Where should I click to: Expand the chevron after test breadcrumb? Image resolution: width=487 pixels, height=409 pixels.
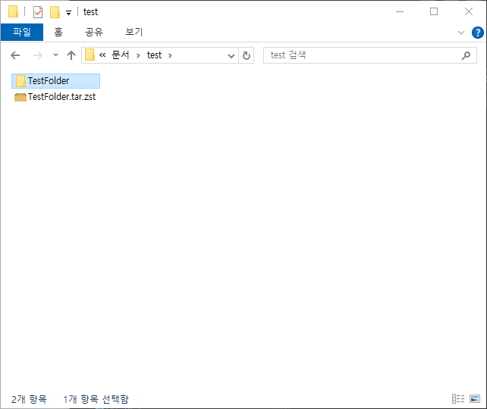point(170,56)
